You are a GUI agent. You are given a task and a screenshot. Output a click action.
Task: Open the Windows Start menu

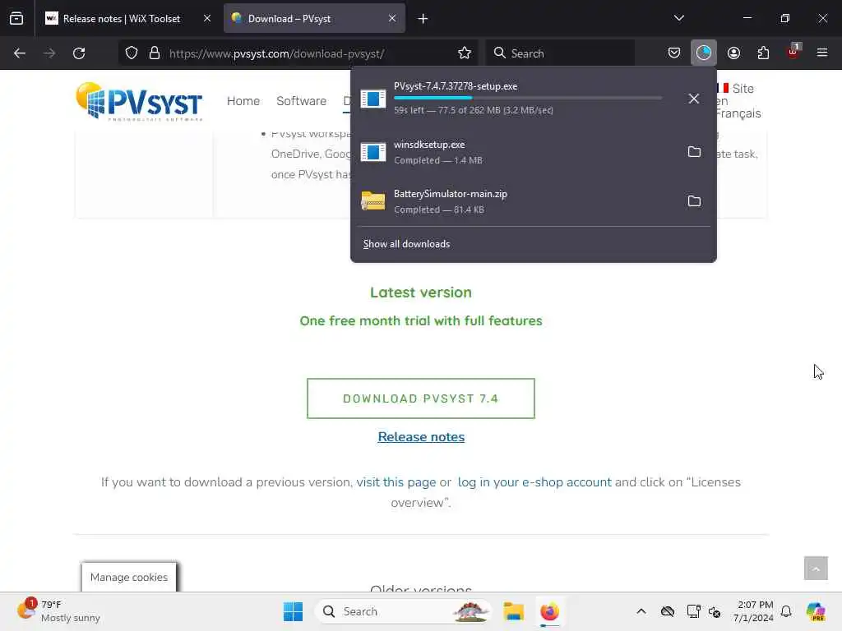(294, 611)
